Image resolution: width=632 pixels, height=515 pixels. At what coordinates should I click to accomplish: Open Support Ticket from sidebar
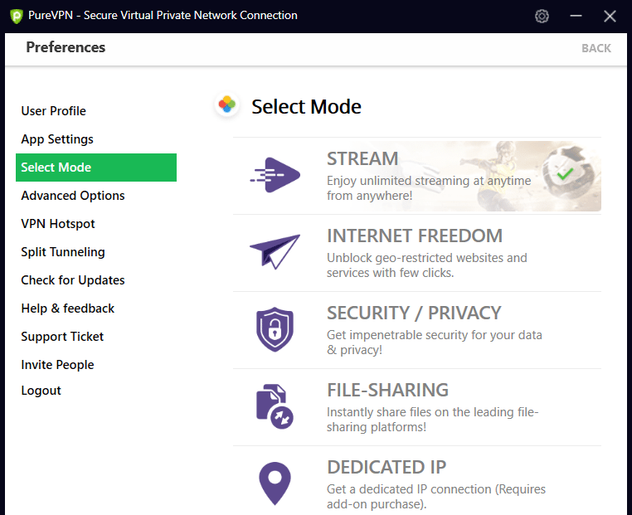62,337
